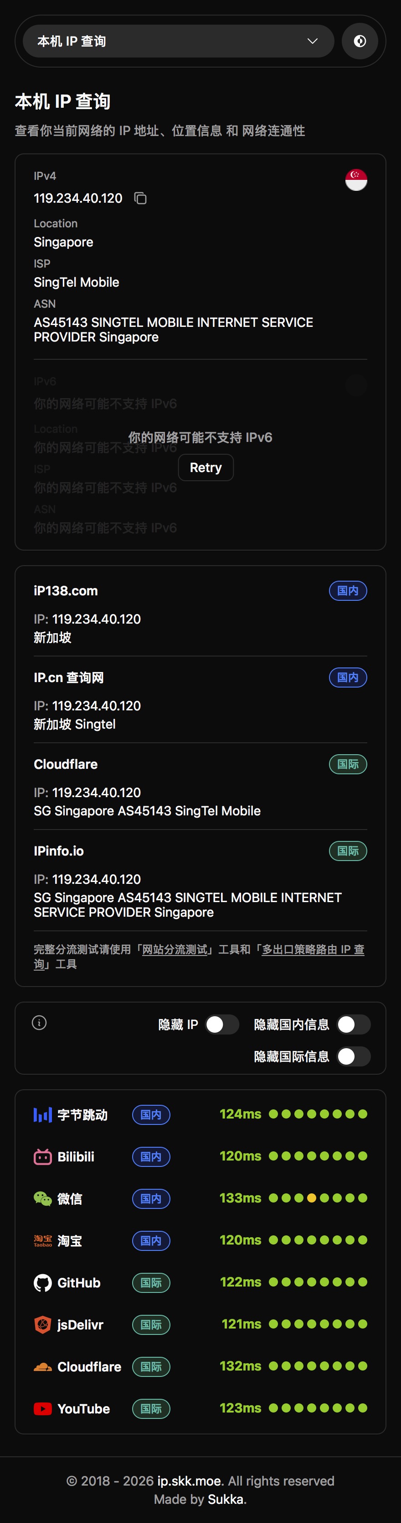Viewport: 401px width, 1523px height.
Task: Click the WeChat logo icon
Action: [x=42, y=1199]
